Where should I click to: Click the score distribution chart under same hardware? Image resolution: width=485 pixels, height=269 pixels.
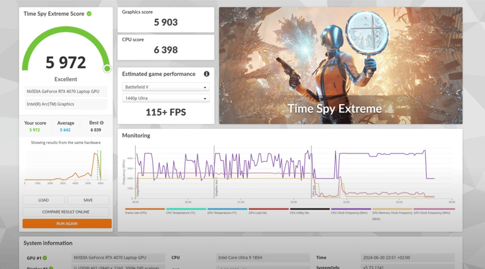click(66, 166)
